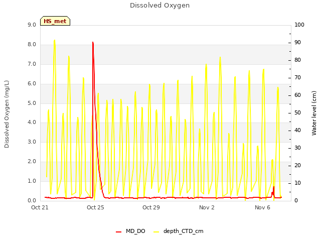Toggle depth_CTD_cm series in legend

tap(184, 231)
